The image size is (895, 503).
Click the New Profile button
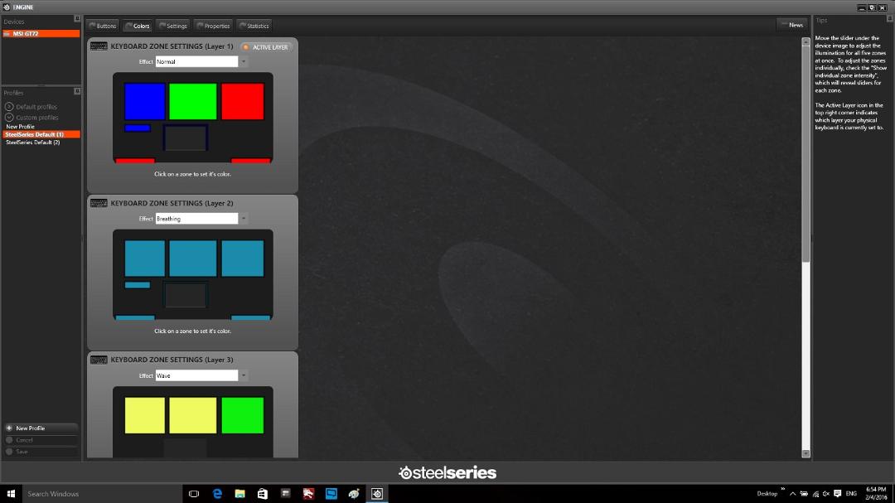click(x=41, y=428)
